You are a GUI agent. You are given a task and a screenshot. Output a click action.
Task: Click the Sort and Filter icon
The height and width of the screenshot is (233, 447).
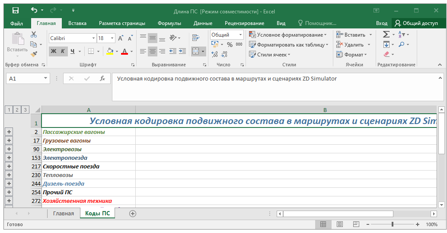tap(401, 34)
